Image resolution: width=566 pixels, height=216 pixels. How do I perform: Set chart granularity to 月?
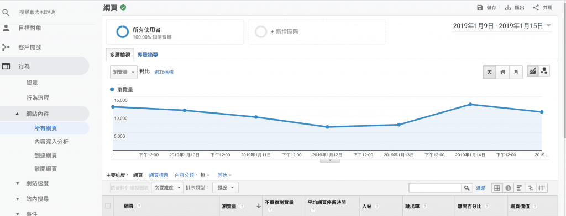point(516,72)
